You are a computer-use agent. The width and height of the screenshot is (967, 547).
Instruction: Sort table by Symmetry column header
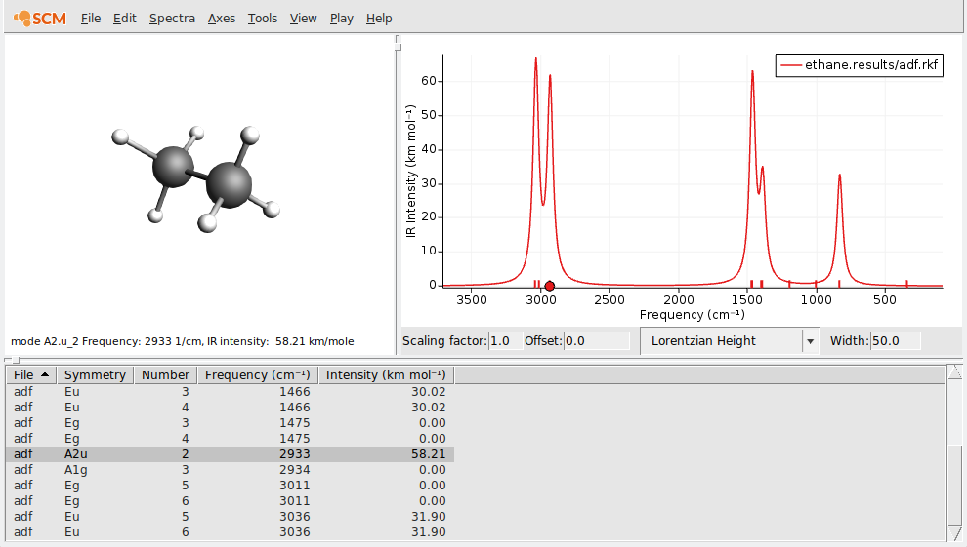pyautogui.click(x=95, y=374)
